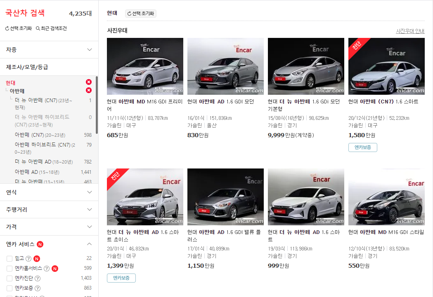
Task: Open thumbnail of 더 뉴 아반떼 1.6 GDi 모던 기본형
Action: (306, 66)
